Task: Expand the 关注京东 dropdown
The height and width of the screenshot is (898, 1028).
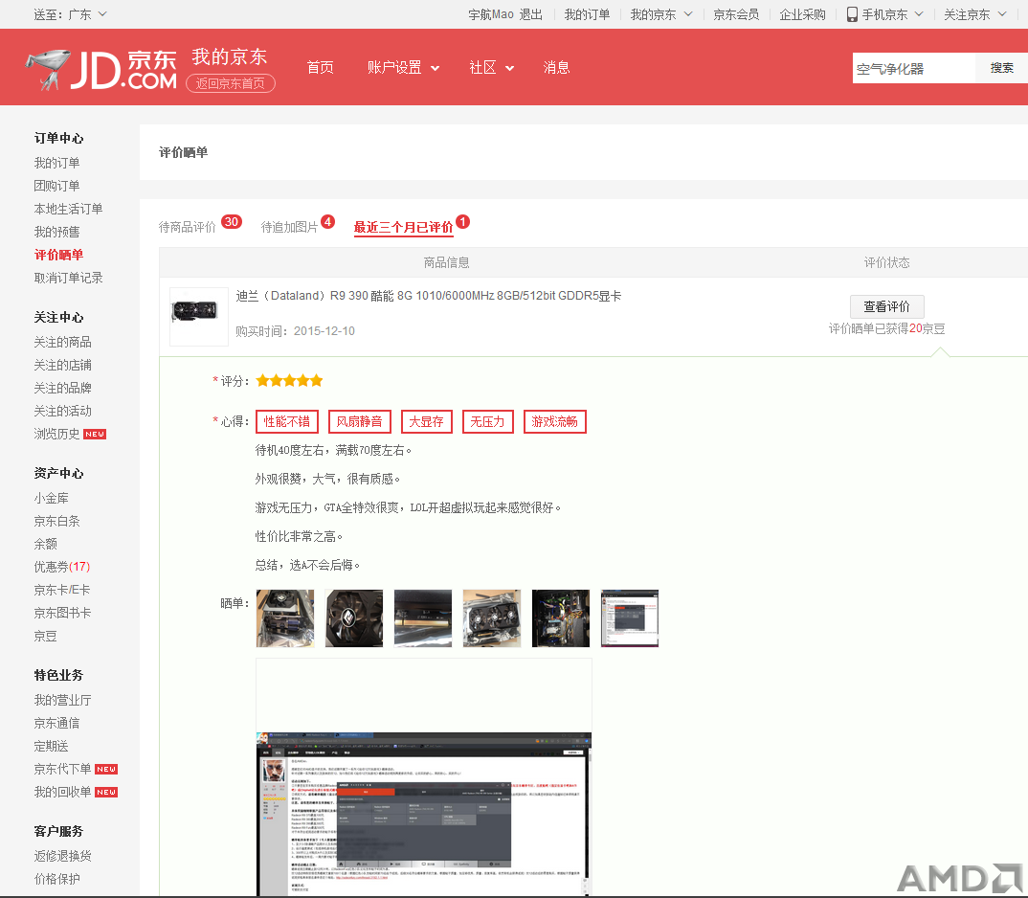Action: pos(975,14)
